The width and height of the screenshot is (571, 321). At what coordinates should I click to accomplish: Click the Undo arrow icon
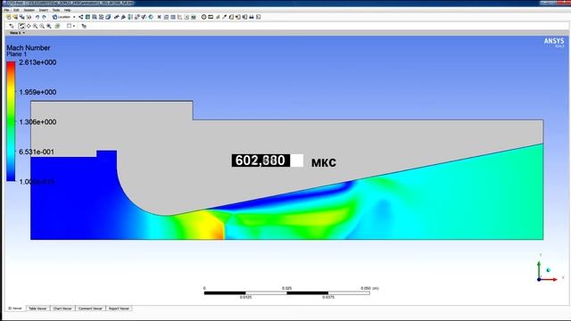coord(37,17)
